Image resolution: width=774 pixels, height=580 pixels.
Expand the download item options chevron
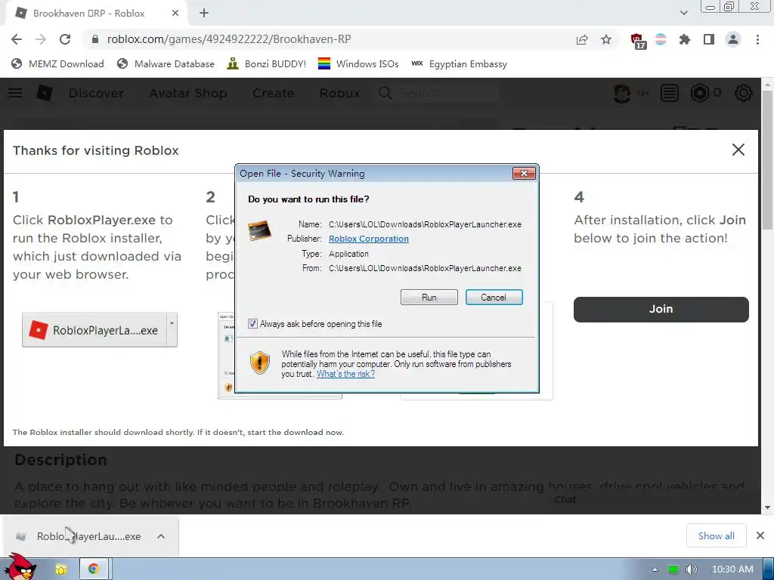(161, 536)
